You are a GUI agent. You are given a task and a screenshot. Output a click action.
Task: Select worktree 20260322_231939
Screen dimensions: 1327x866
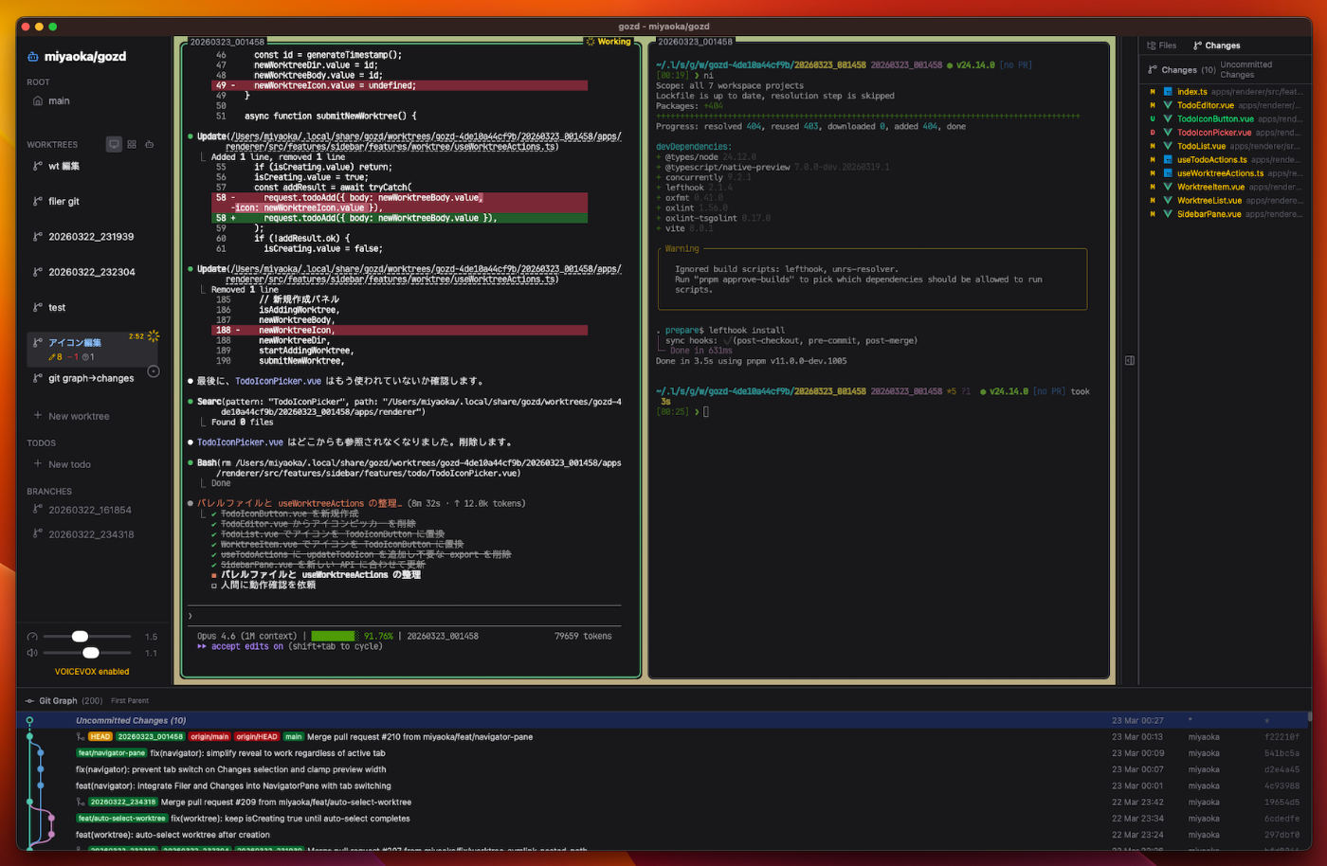click(x=92, y=236)
